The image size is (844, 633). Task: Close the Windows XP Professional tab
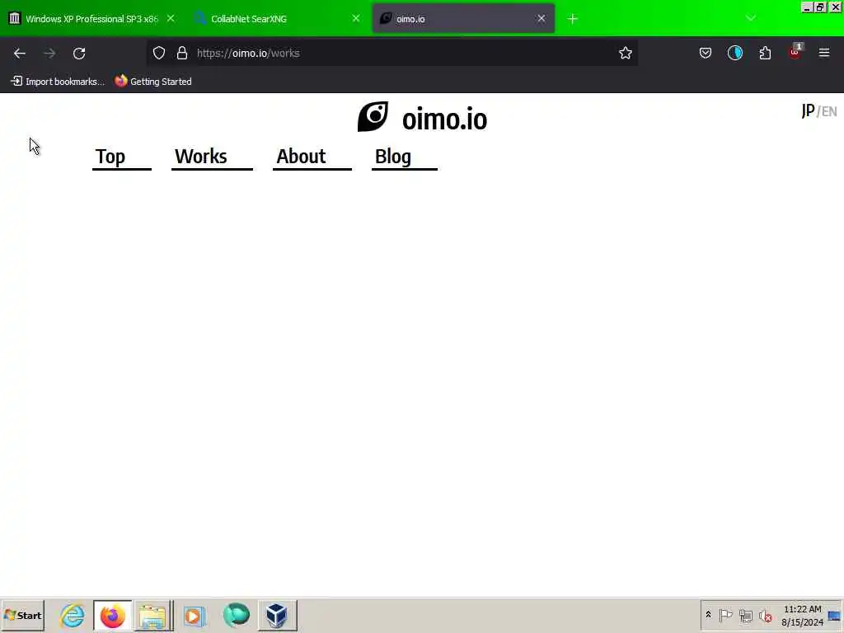[171, 18]
